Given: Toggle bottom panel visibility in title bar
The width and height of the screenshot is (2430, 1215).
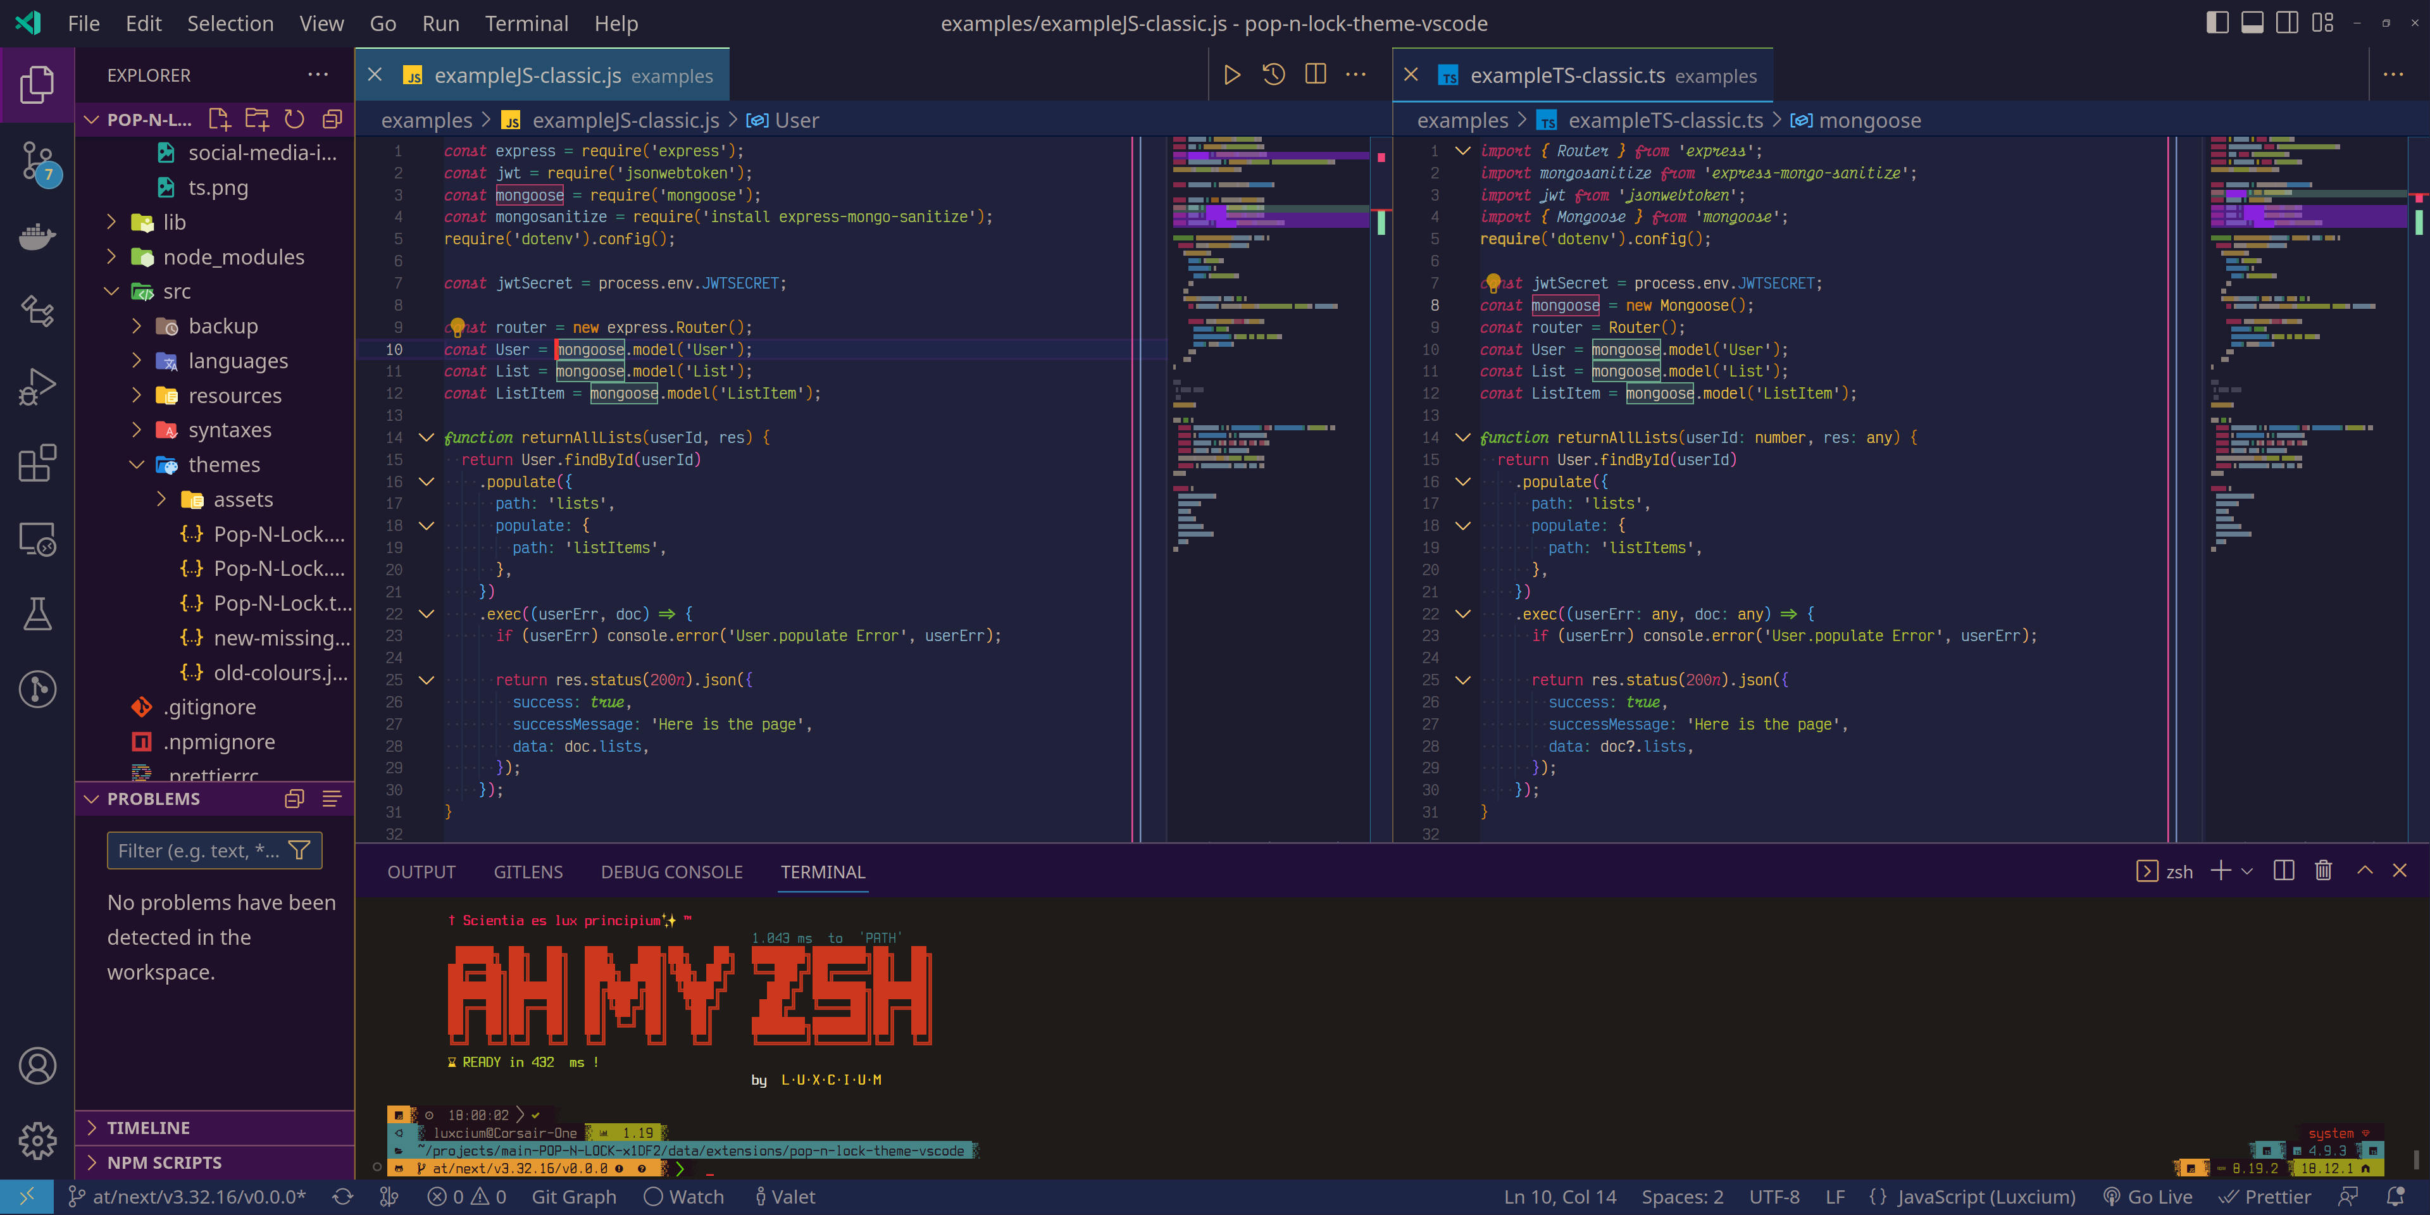Looking at the screenshot, I should click(x=2252, y=23).
